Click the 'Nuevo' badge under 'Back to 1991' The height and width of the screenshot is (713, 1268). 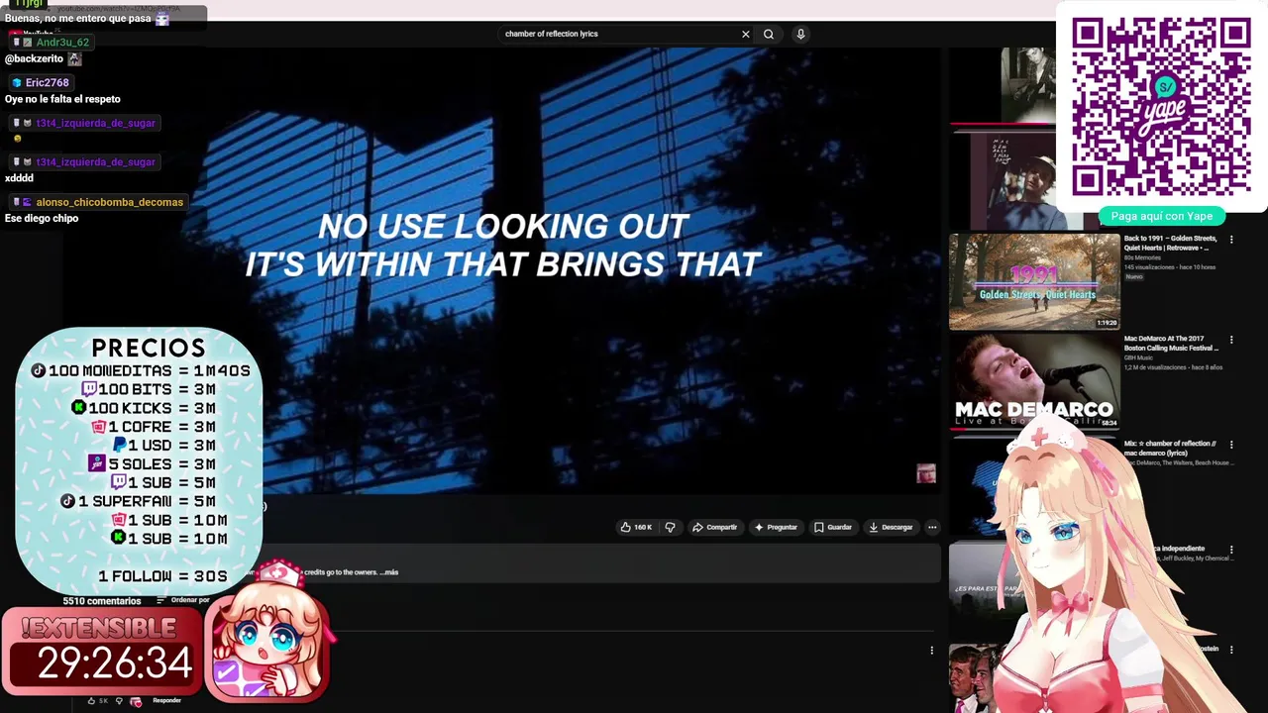1134,276
